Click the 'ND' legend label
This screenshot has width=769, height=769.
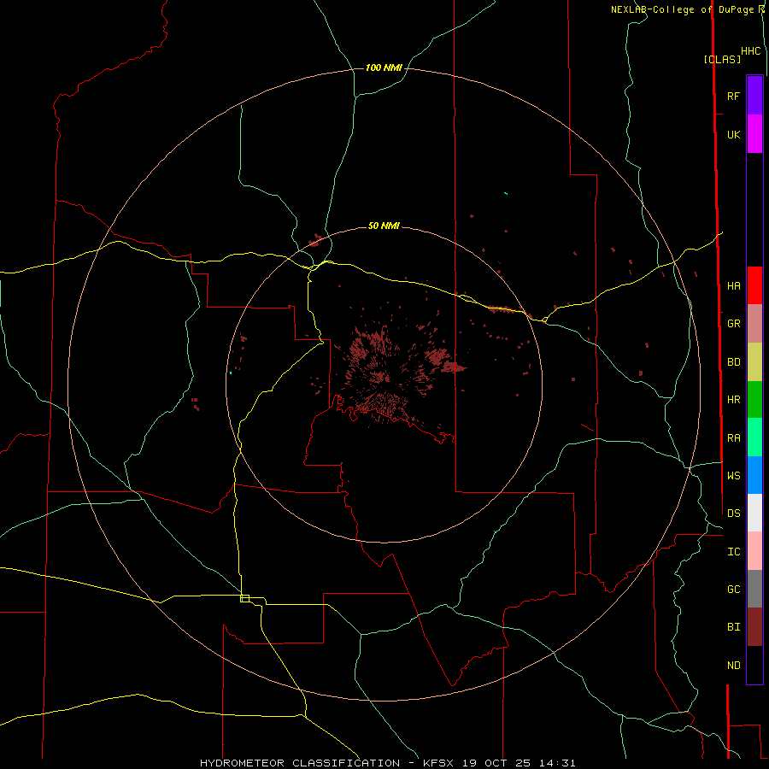[734, 666]
